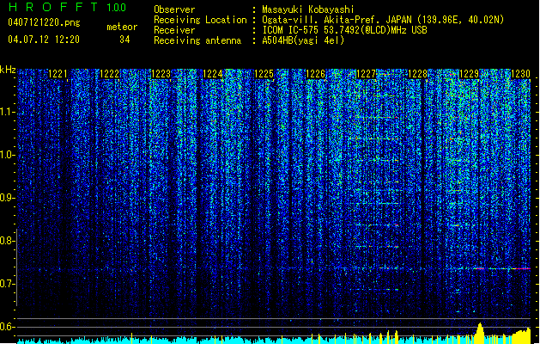Click the 1223 time marker
Viewport: 540px width, 344px height.
point(161,74)
